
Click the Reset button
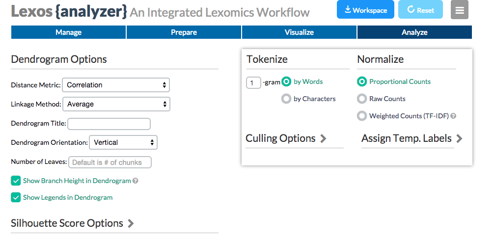(421, 9)
